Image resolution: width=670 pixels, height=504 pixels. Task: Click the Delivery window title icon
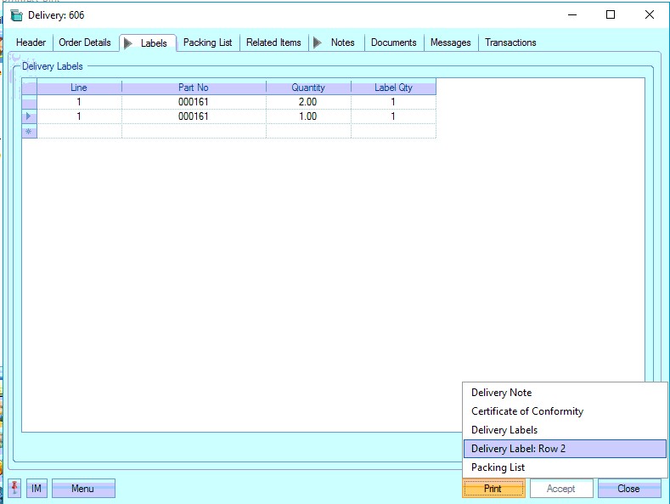pyautogui.click(x=16, y=15)
